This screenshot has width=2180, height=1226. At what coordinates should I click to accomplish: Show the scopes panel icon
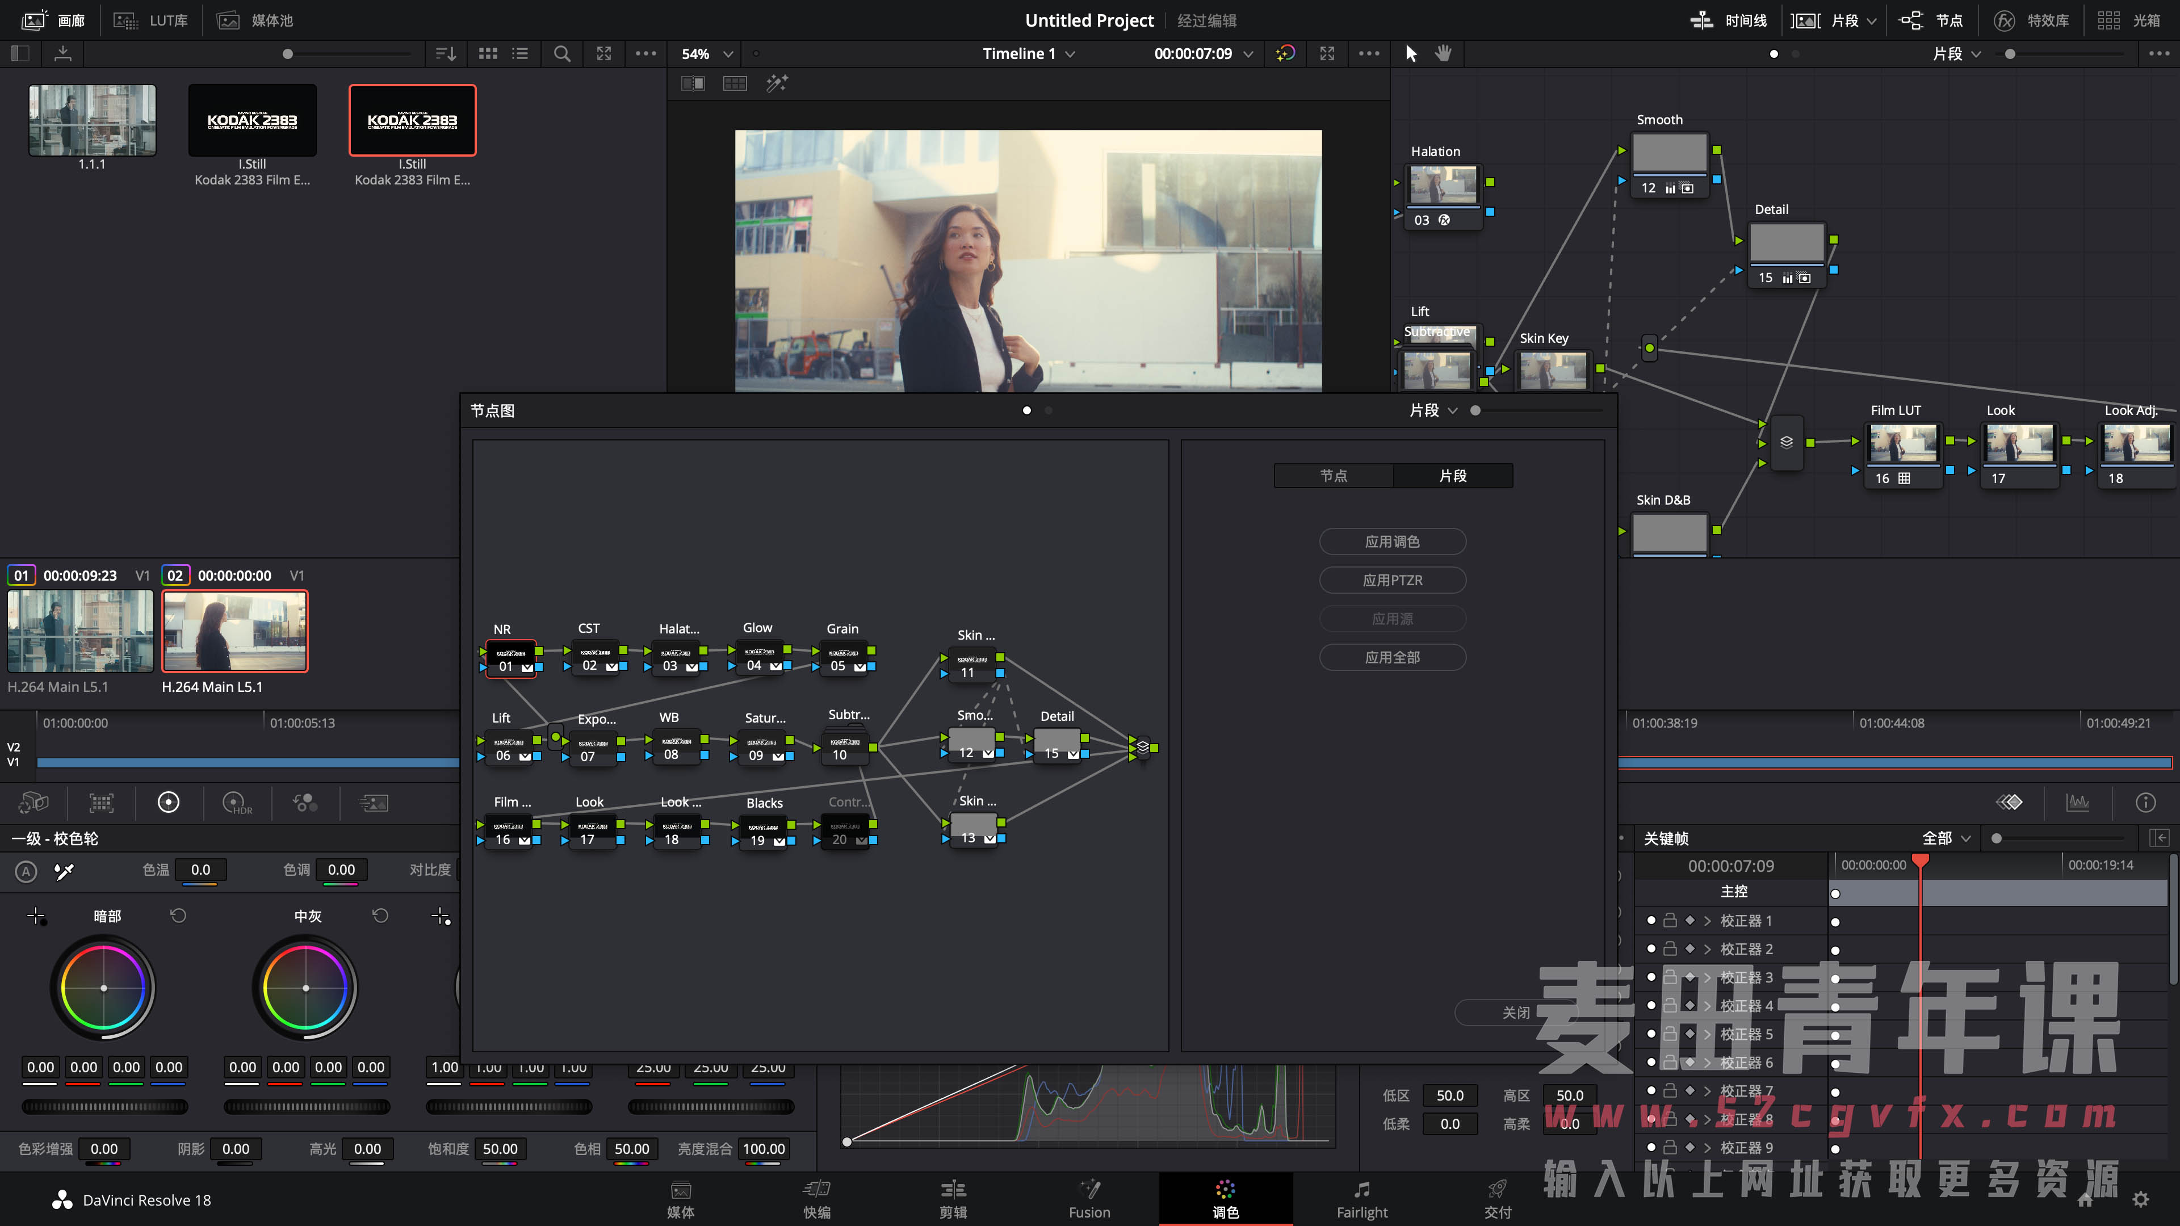click(x=2078, y=802)
